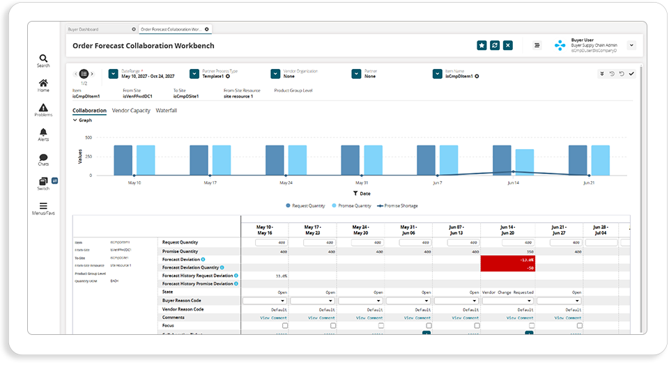Toggle Focus checkbox for May 10 - May 16

pyautogui.click(x=285, y=326)
